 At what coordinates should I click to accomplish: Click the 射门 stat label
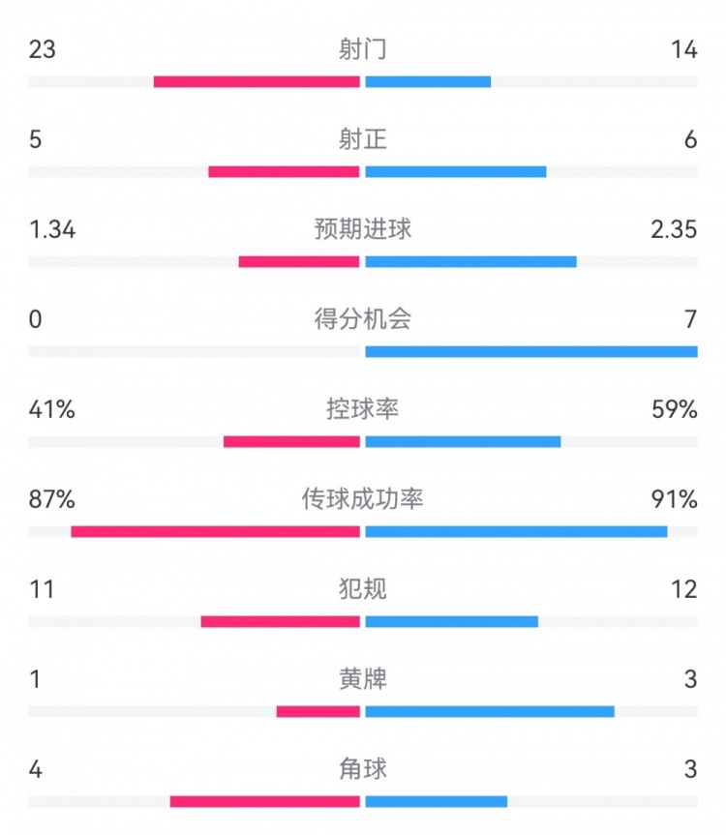[363, 50]
